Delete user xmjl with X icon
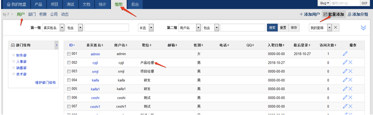Viewport: 373px width, 115px height. coord(350,71)
